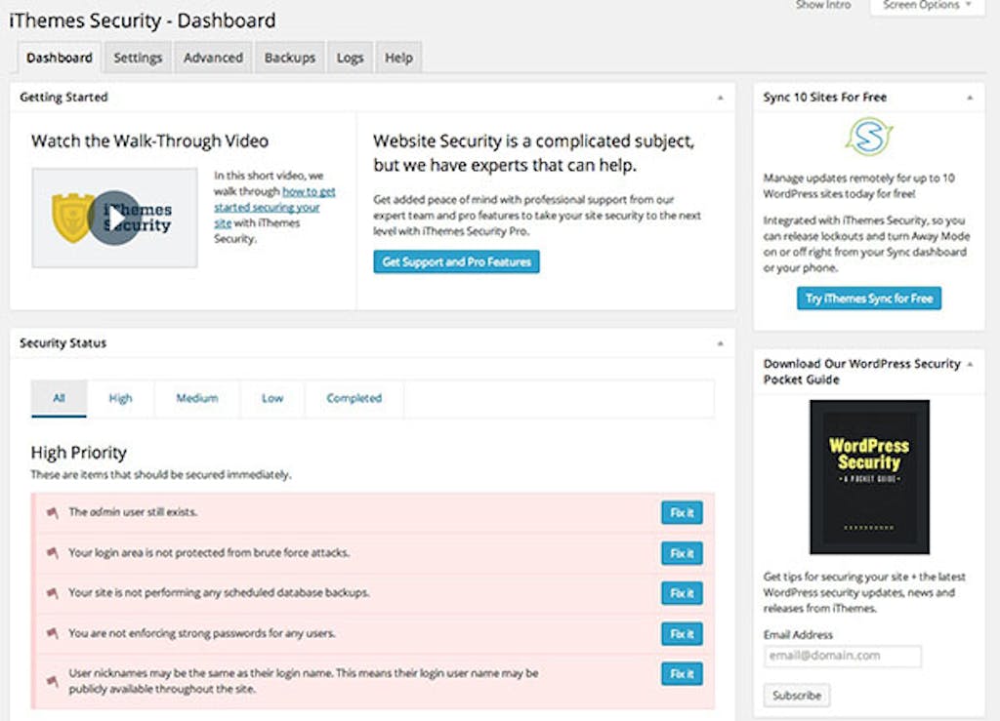The image size is (1000, 721).
Task: Open the Backups tab
Action: (289, 58)
